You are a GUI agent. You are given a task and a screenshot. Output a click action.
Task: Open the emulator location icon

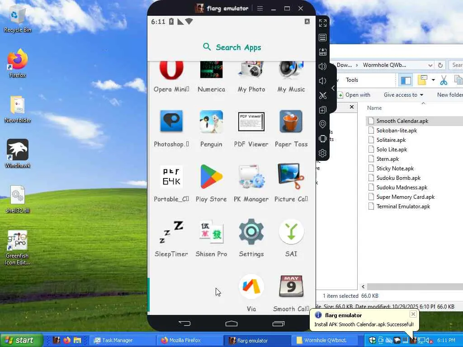[323, 124]
